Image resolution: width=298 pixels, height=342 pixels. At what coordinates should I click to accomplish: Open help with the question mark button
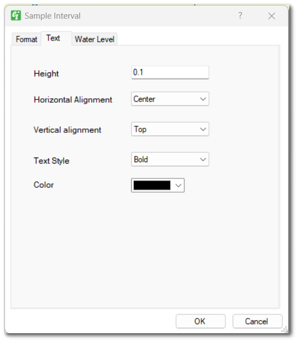coord(240,15)
